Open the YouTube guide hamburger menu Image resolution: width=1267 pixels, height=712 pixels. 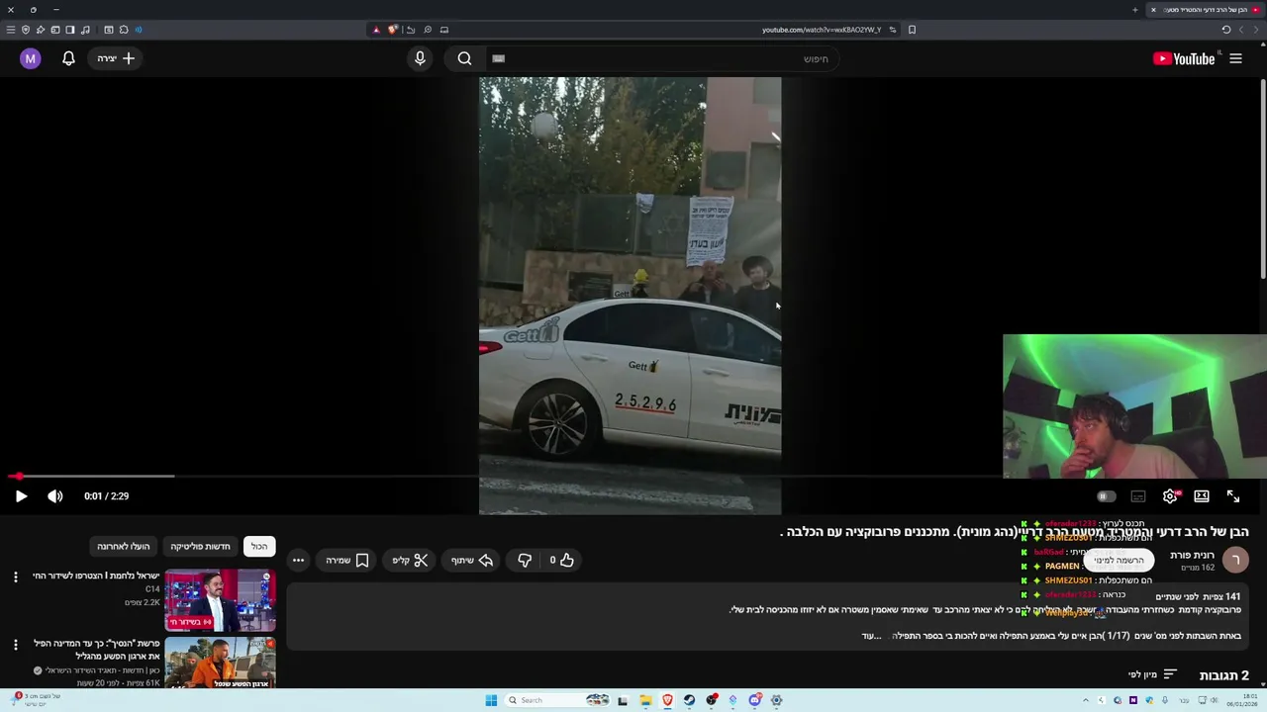pos(1235,58)
